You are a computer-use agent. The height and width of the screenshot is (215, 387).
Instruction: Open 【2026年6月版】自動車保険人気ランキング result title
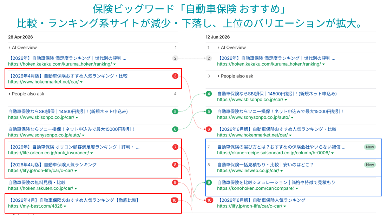261,200
